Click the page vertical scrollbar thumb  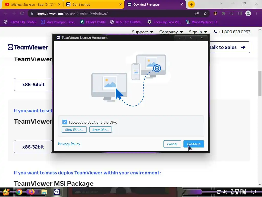tap(260, 83)
